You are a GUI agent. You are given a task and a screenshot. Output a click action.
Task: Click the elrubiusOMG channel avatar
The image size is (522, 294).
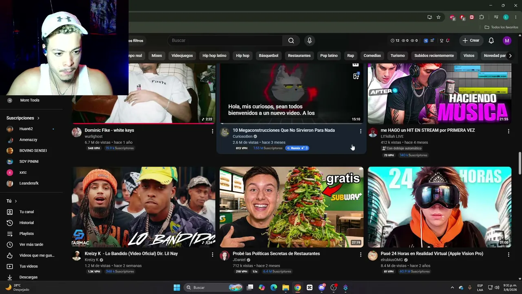pos(373,256)
